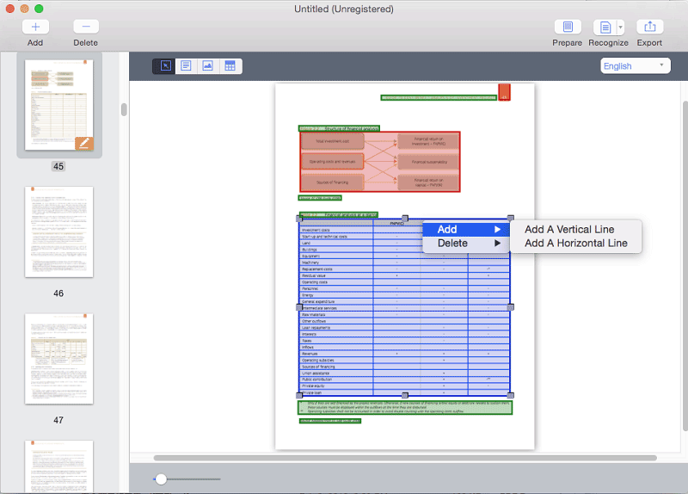Click the Recognize document icon

605,28
